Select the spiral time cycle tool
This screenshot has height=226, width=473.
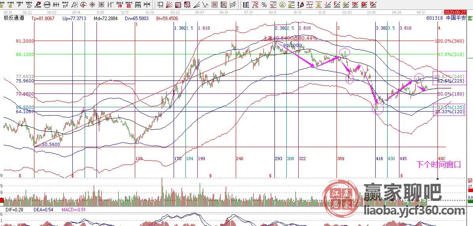[29, 4]
